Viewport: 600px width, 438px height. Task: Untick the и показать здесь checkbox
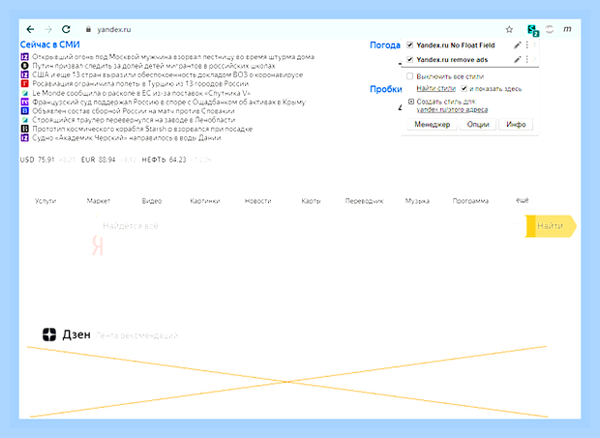tap(465, 89)
